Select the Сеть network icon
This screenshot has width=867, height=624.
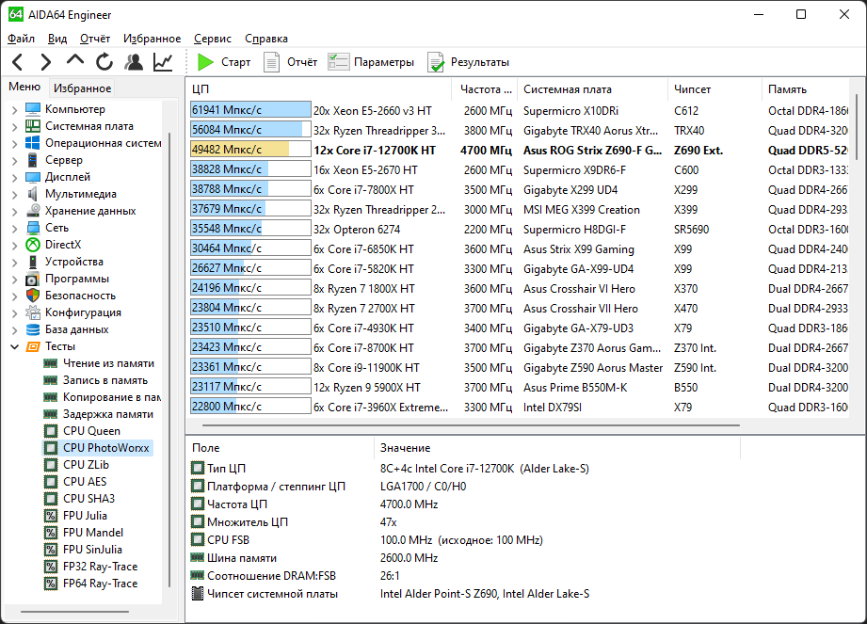(33, 228)
